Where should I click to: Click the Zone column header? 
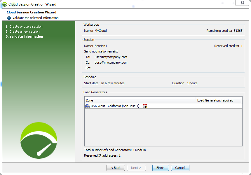(x=140, y=100)
